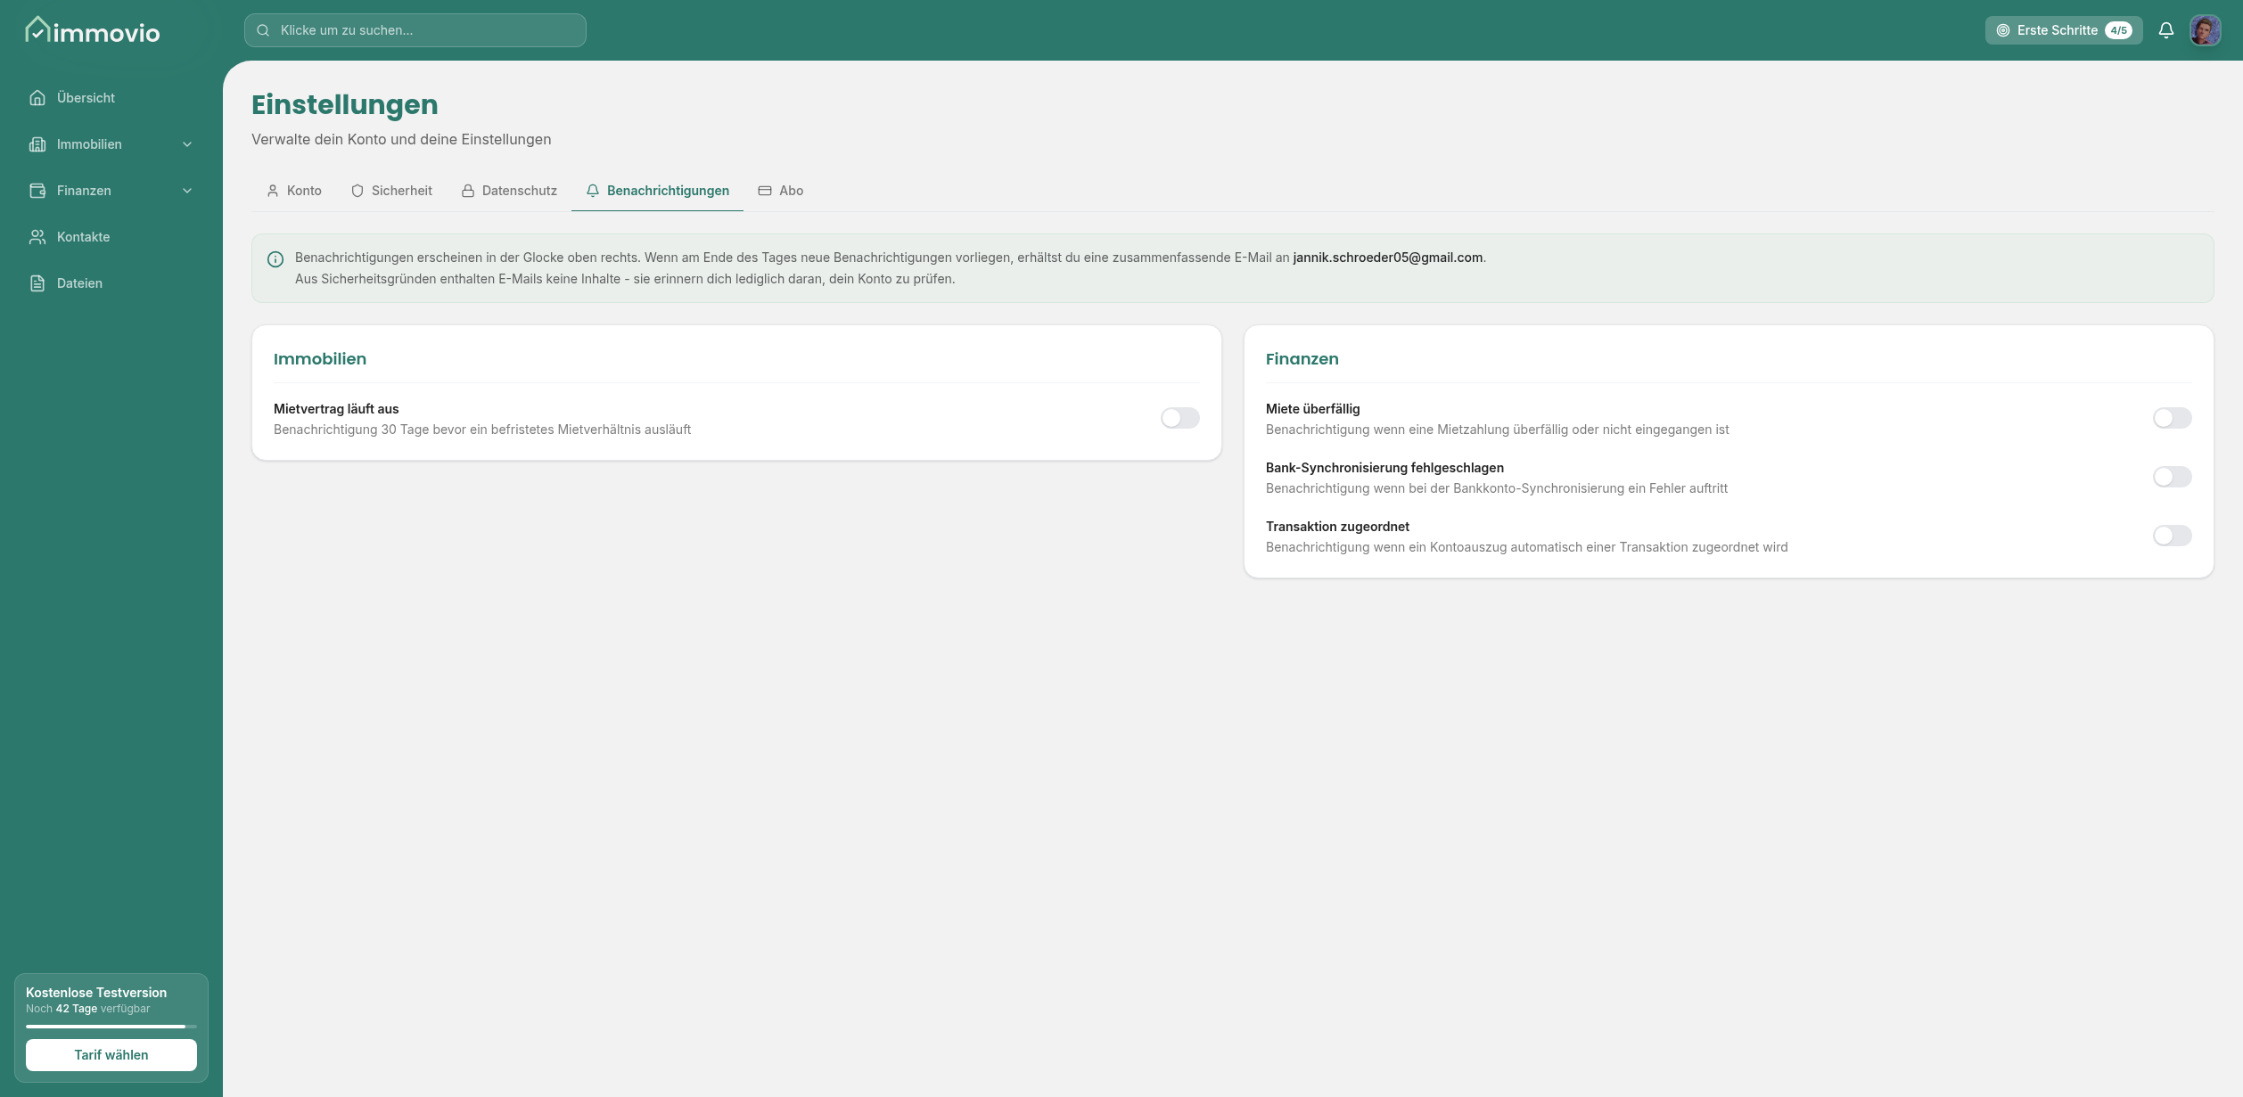Click the Übersicht home icon
This screenshot has height=1097, width=2243.
click(x=37, y=98)
